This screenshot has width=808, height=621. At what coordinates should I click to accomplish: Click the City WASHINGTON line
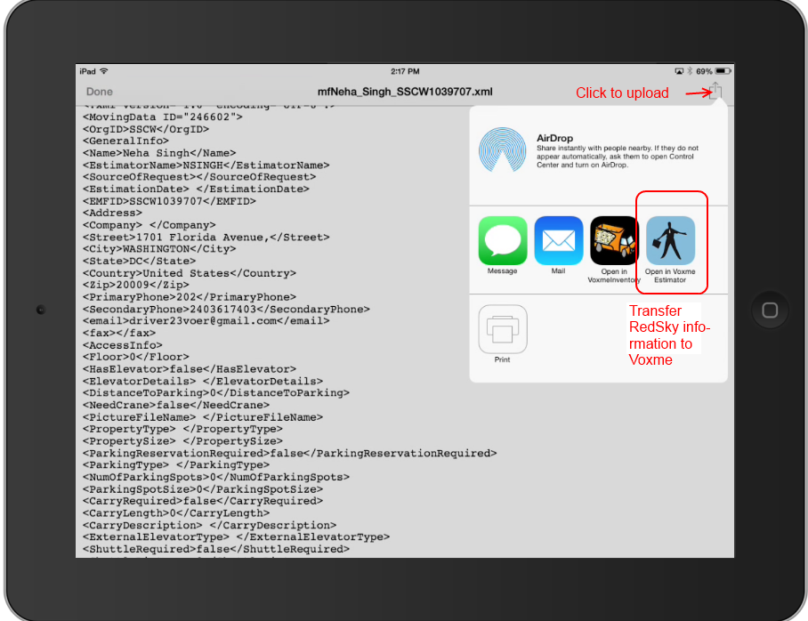[x=159, y=249]
